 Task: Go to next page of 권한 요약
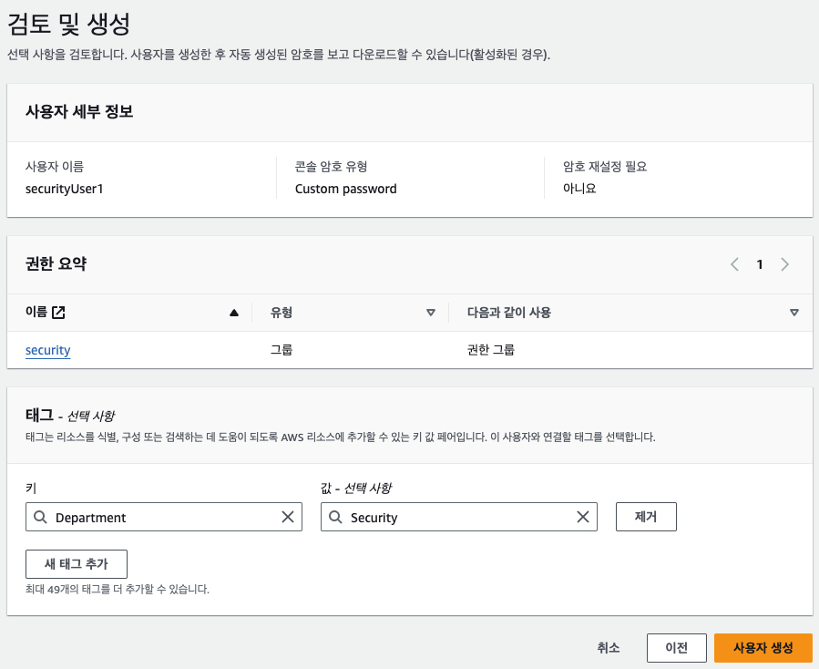coord(784,264)
